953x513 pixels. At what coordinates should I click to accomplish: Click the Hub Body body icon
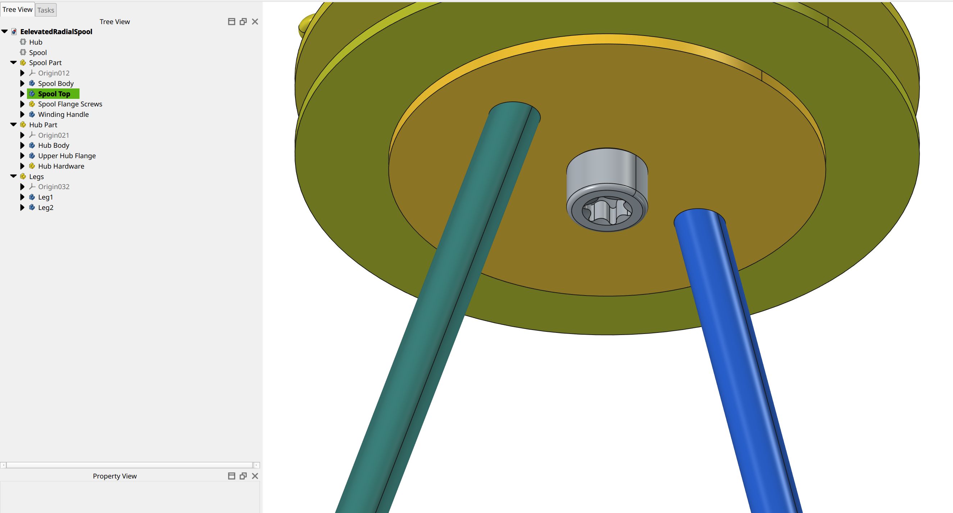pos(31,145)
